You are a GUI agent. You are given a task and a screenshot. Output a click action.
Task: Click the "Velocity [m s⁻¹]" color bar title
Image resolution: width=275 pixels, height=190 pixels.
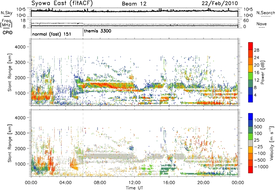272,143
